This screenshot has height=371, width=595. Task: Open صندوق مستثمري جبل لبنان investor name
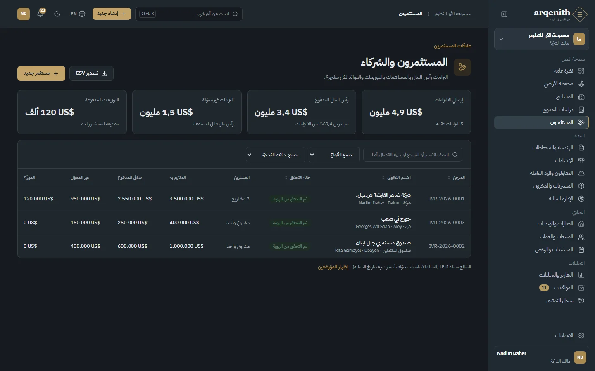point(383,243)
